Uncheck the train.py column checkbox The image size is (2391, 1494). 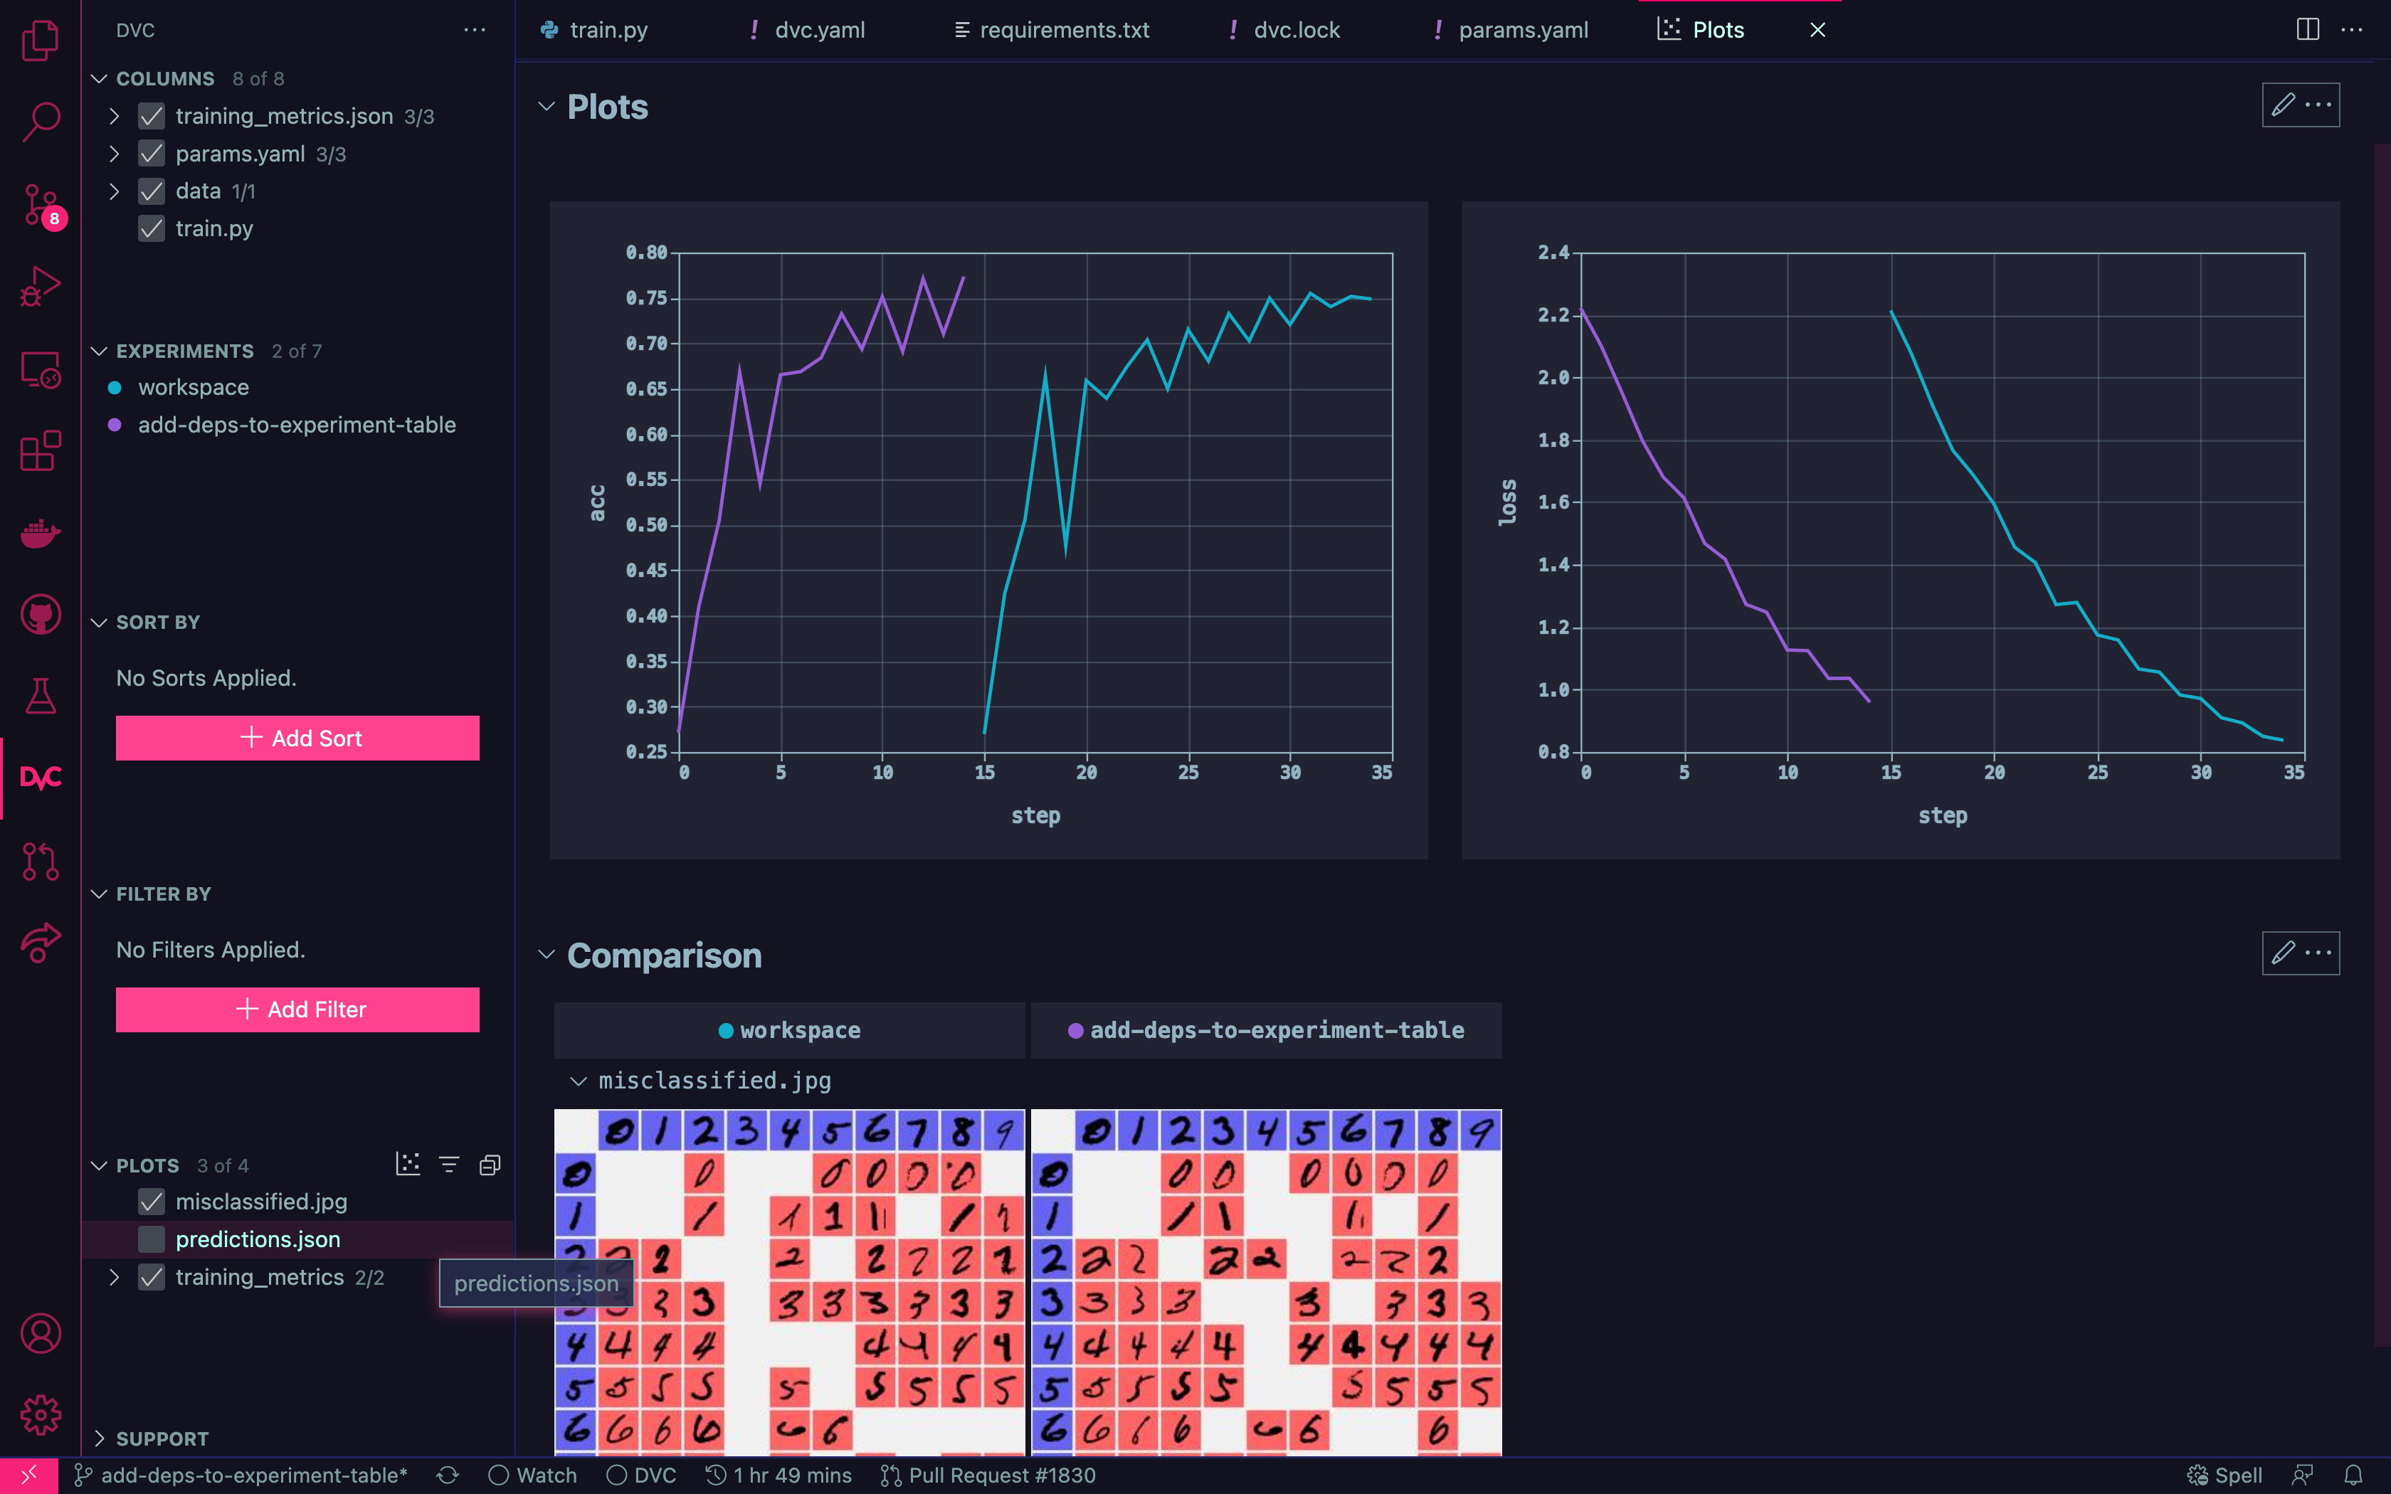151,228
